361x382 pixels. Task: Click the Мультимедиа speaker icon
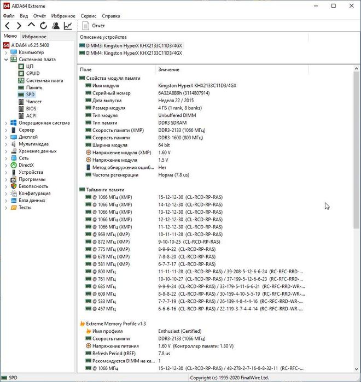point(14,144)
